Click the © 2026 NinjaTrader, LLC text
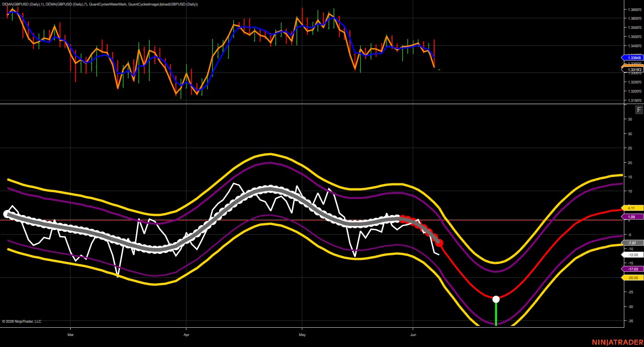Viewport: 644px width, 347px height. click(22, 321)
